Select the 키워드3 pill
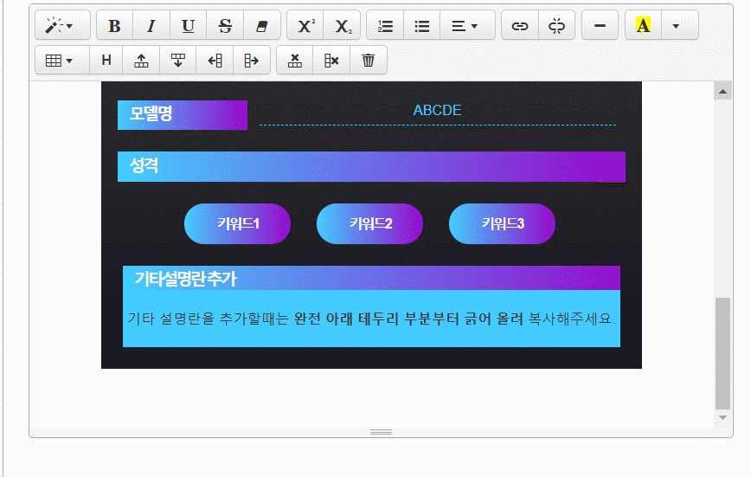 click(502, 224)
